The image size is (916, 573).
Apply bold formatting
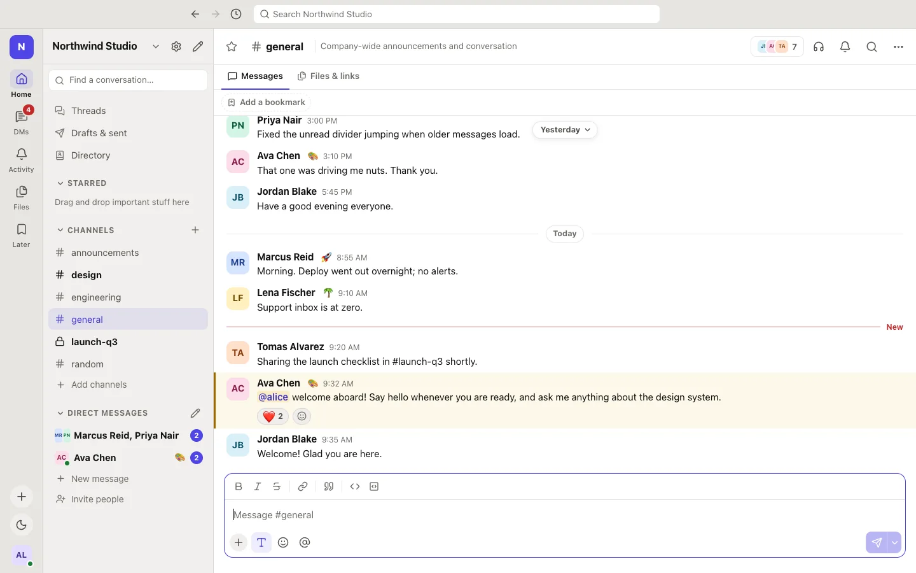pyautogui.click(x=239, y=486)
